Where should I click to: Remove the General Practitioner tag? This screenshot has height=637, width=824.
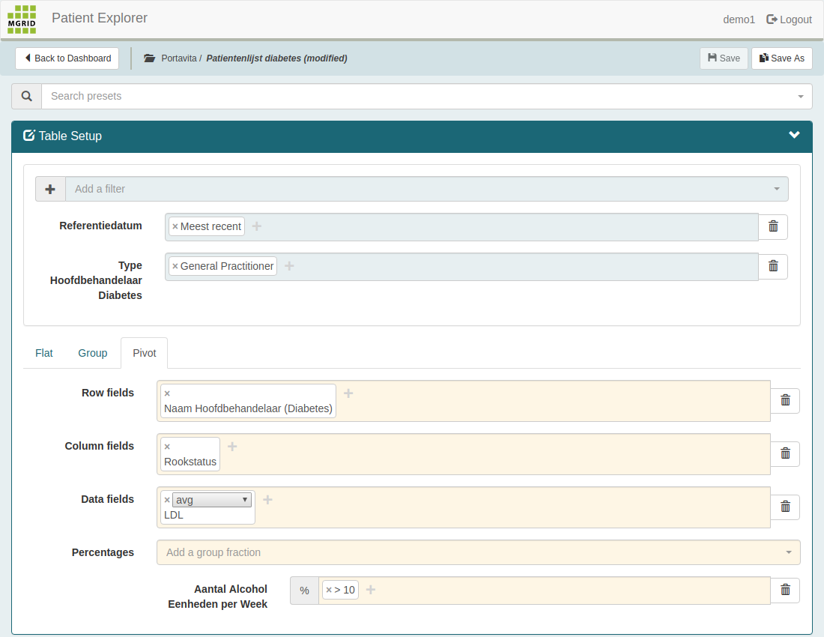click(x=175, y=267)
